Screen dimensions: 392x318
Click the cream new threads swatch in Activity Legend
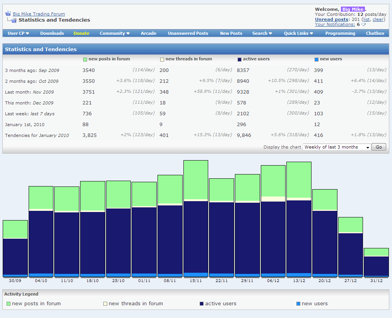[x=105, y=304]
